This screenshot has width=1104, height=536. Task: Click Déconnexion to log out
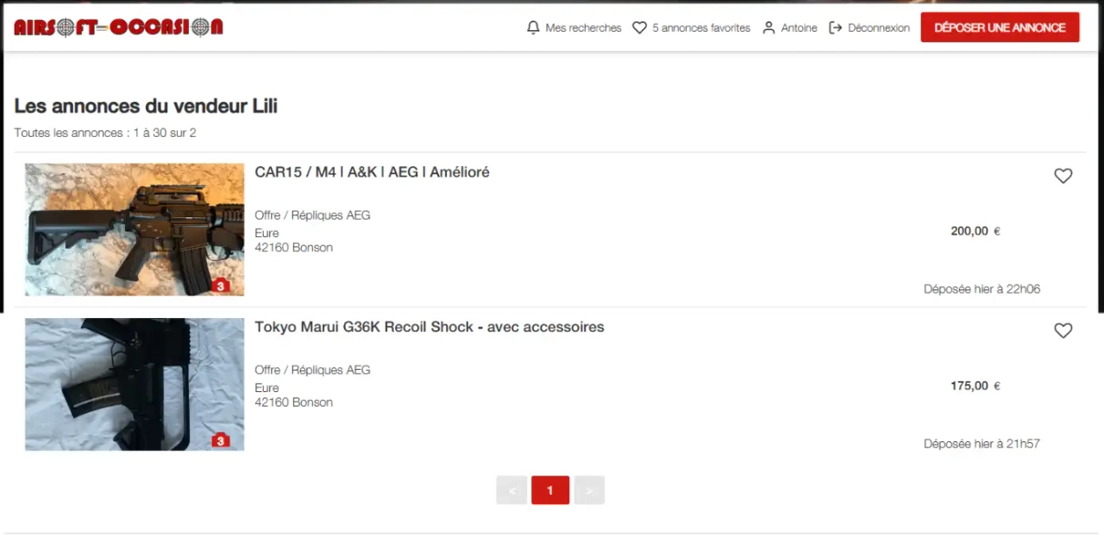878,28
